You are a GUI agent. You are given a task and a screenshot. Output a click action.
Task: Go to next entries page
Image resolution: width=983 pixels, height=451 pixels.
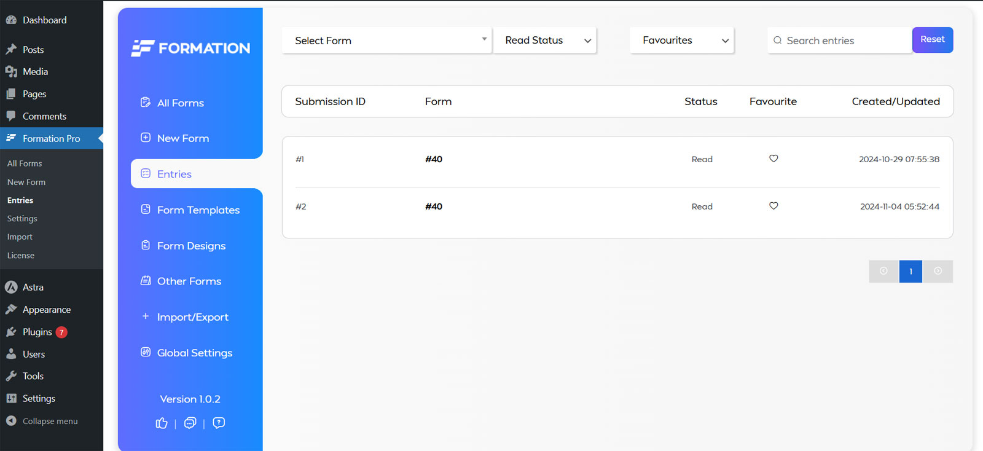pos(938,271)
